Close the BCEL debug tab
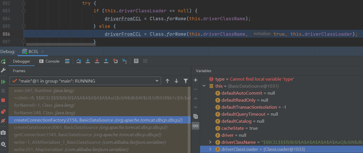The height and width of the screenshot is (153, 363). click(42, 52)
